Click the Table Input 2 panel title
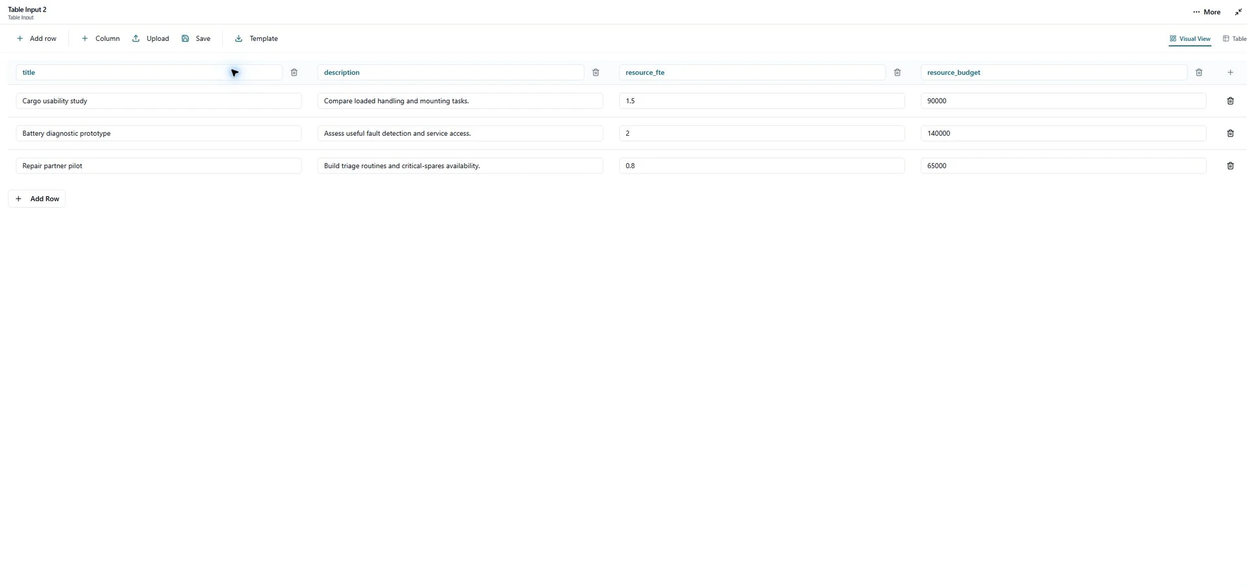Screen dimensions: 1247x587 click(27, 10)
